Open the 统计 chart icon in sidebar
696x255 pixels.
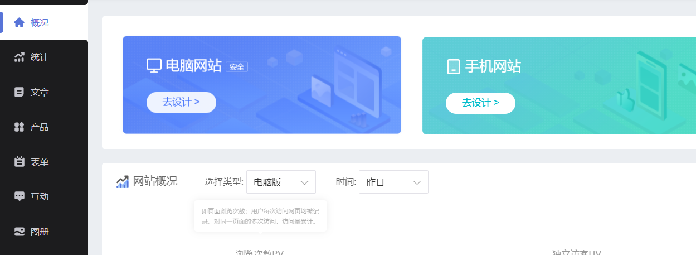pos(20,57)
